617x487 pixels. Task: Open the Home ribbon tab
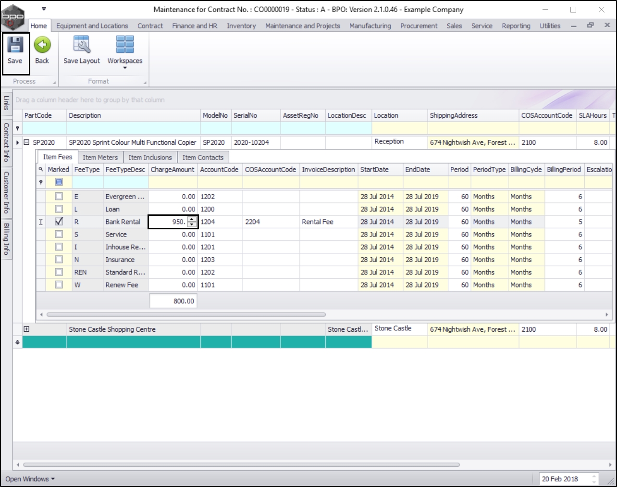point(38,26)
